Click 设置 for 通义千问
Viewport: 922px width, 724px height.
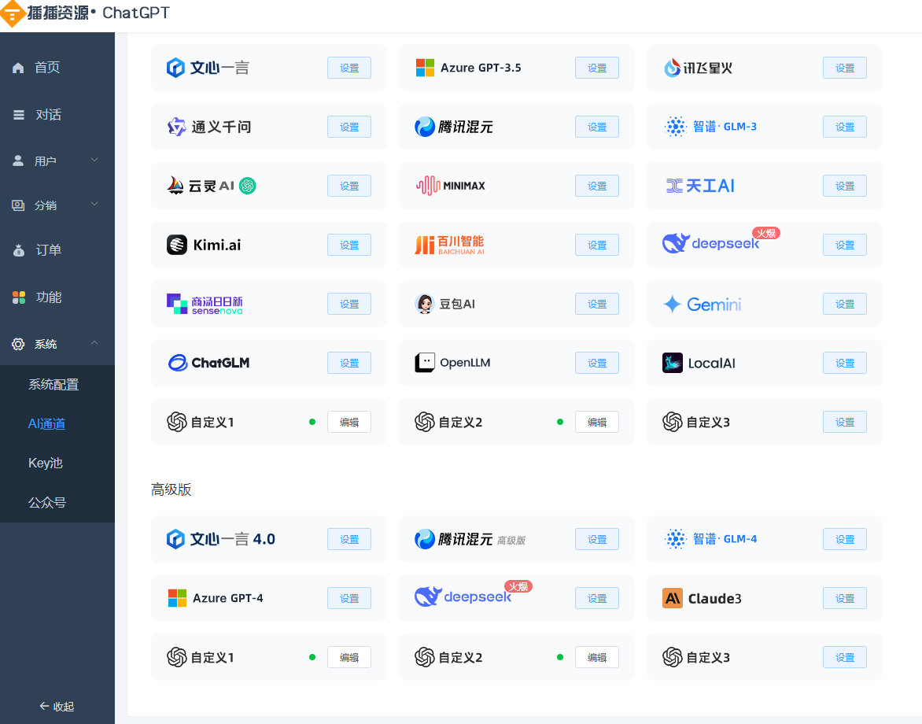[349, 127]
